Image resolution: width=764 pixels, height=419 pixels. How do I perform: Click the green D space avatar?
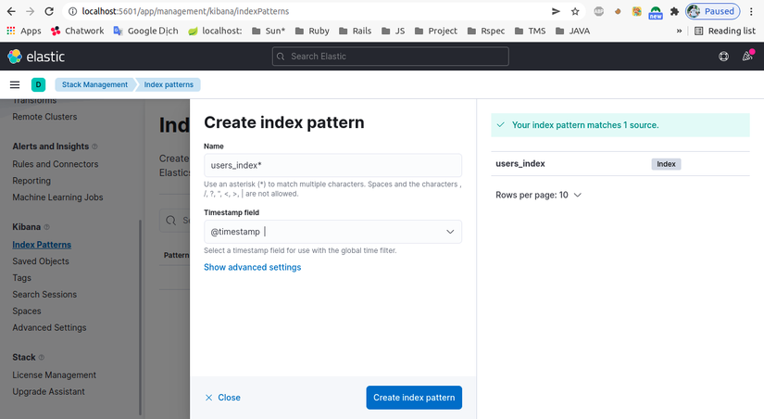click(38, 84)
